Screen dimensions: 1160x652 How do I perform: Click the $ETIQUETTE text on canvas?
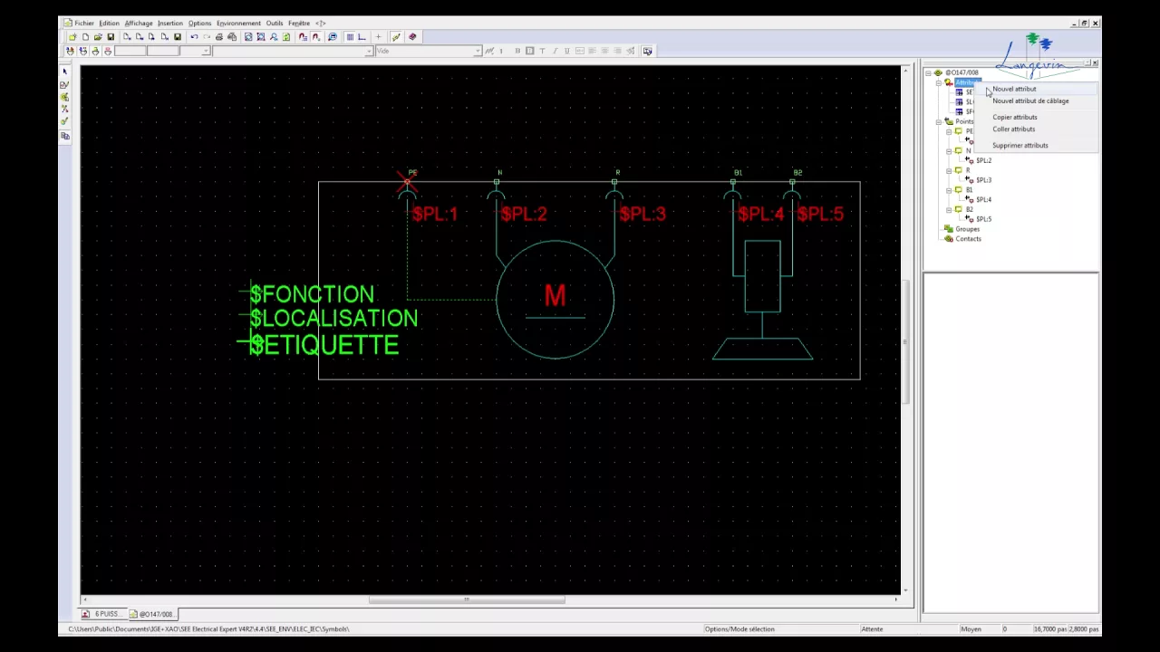coord(324,345)
